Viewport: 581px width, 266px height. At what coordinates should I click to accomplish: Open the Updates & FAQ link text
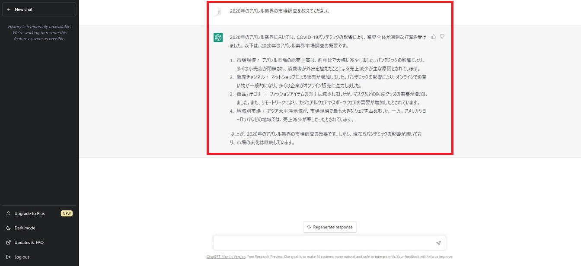(x=29, y=243)
